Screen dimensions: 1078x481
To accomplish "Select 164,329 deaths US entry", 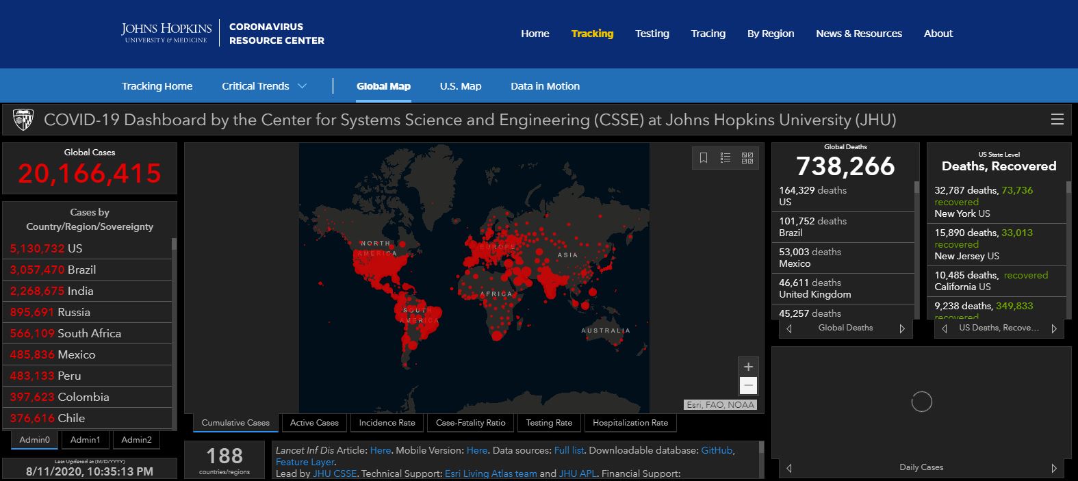I will click(x=844, y=196).
